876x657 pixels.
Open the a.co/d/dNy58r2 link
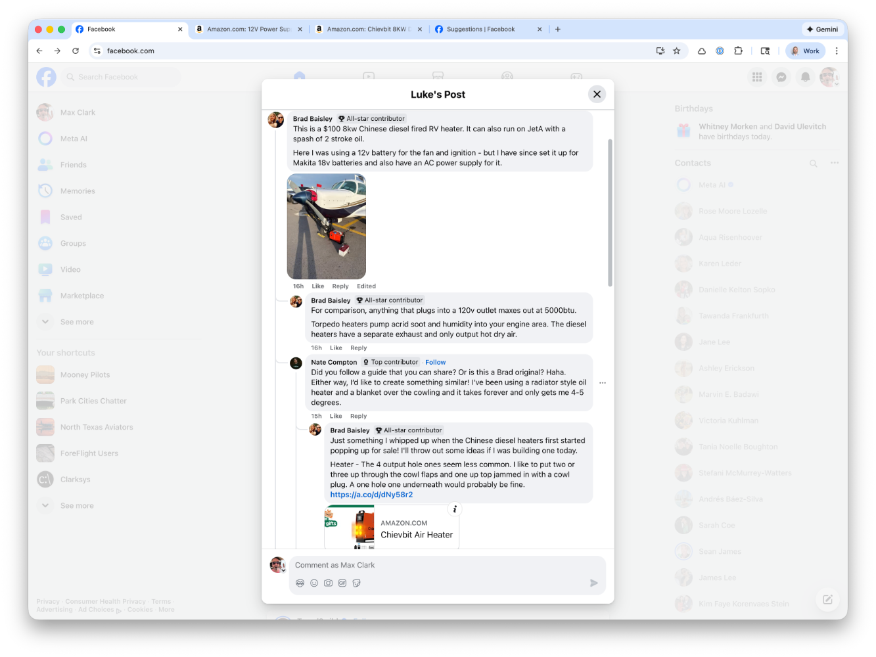pos(371,495)
